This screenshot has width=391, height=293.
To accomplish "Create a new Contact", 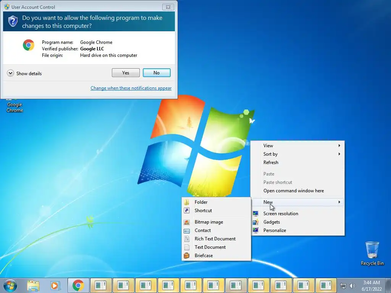I will click(x=216, y=230).
